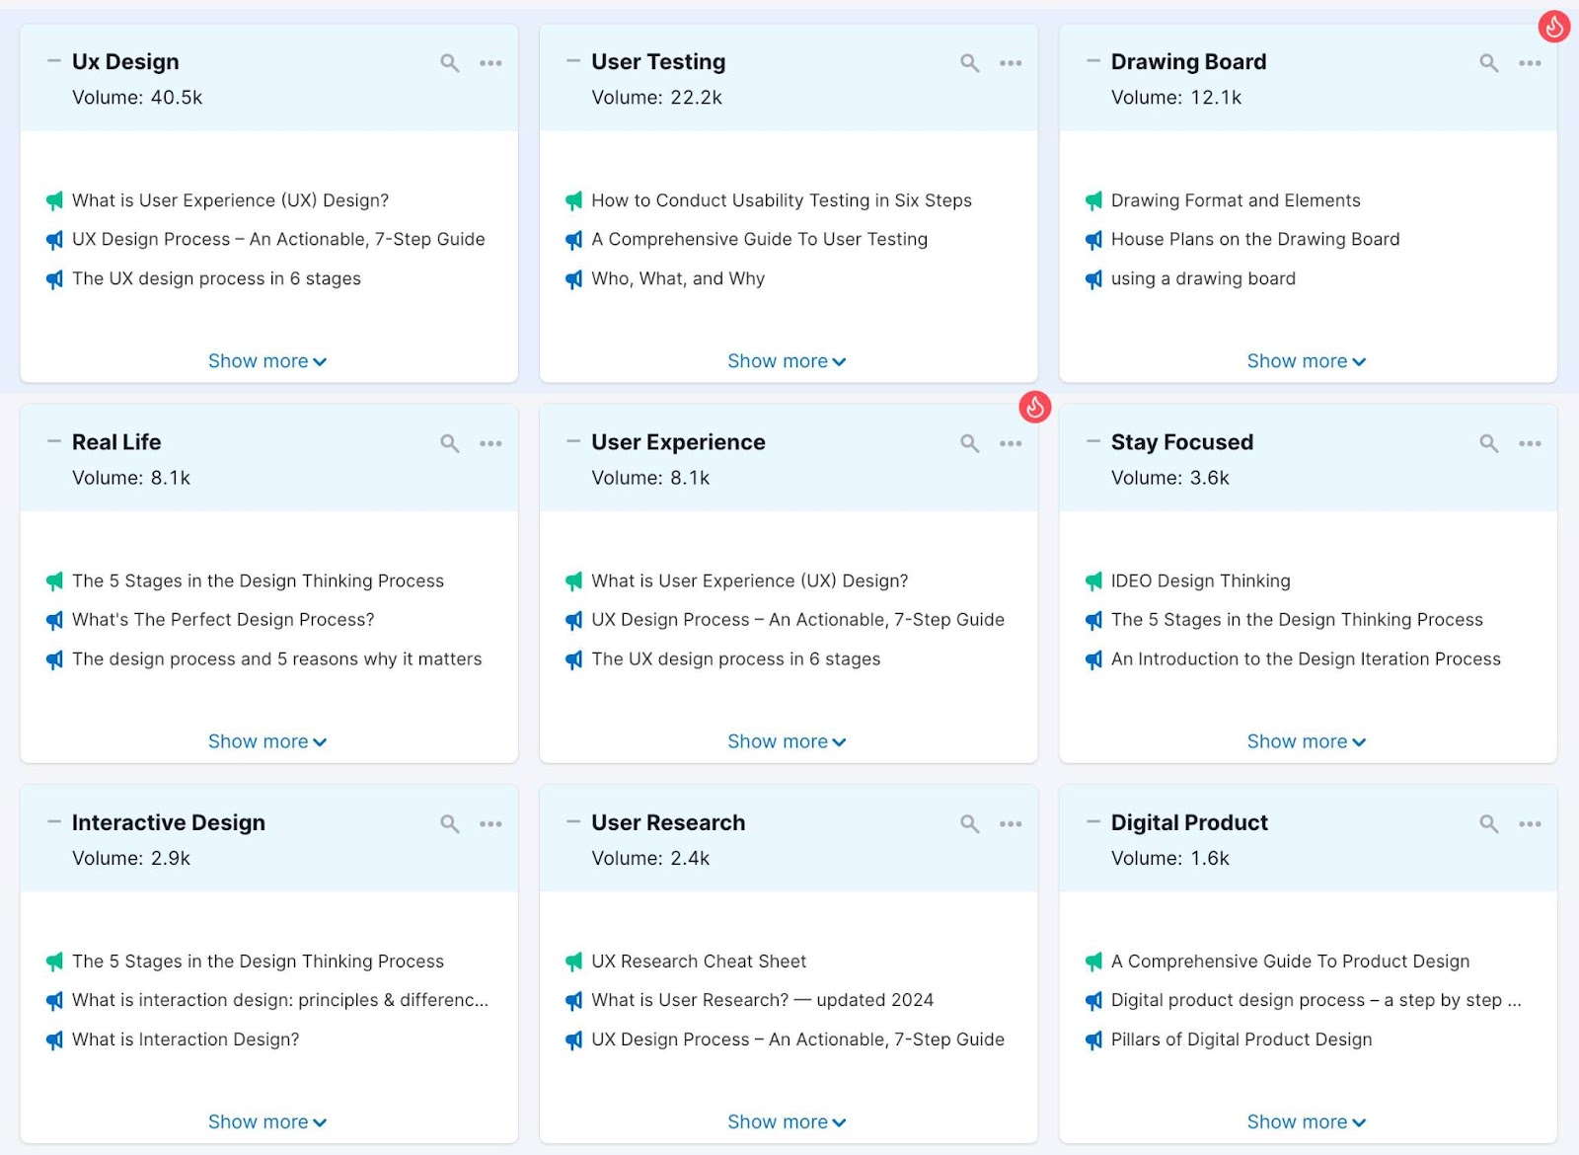Open 'IDEO Design Thinking' headline
This screenshot has width=1579, height=1155.
(x=1200, y=581)
